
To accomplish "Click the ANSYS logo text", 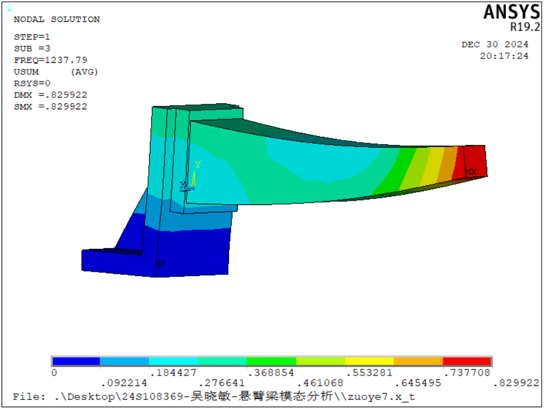I will tap(512, 12).
